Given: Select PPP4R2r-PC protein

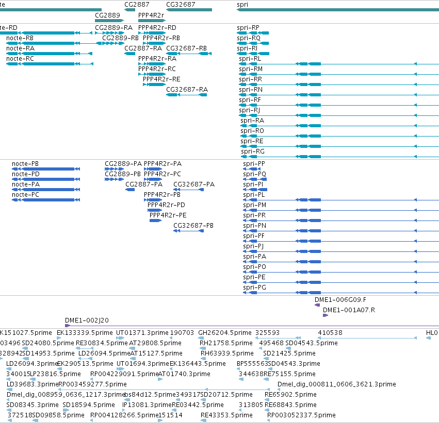Looking at the screenshot, I should 153,179.
